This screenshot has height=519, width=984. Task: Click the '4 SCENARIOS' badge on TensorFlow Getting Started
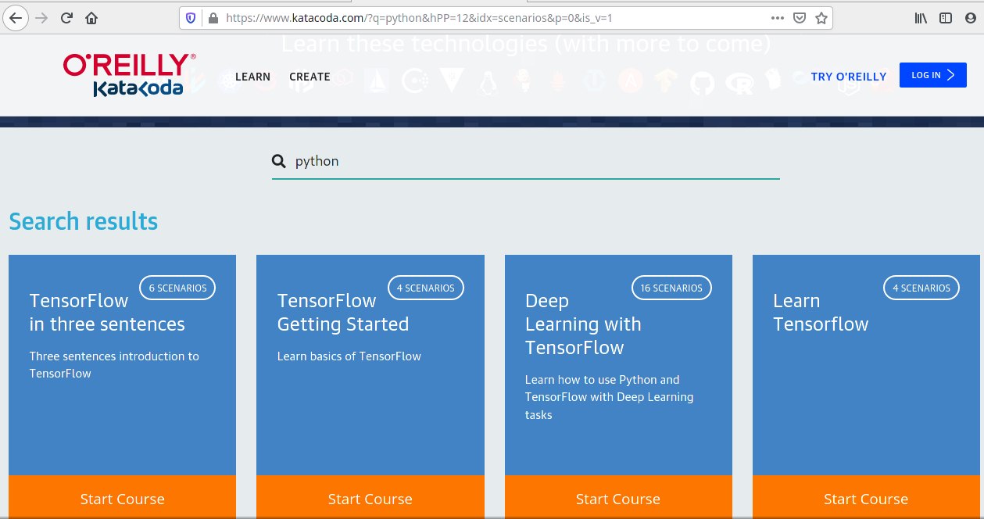click(x=425, y=288)
